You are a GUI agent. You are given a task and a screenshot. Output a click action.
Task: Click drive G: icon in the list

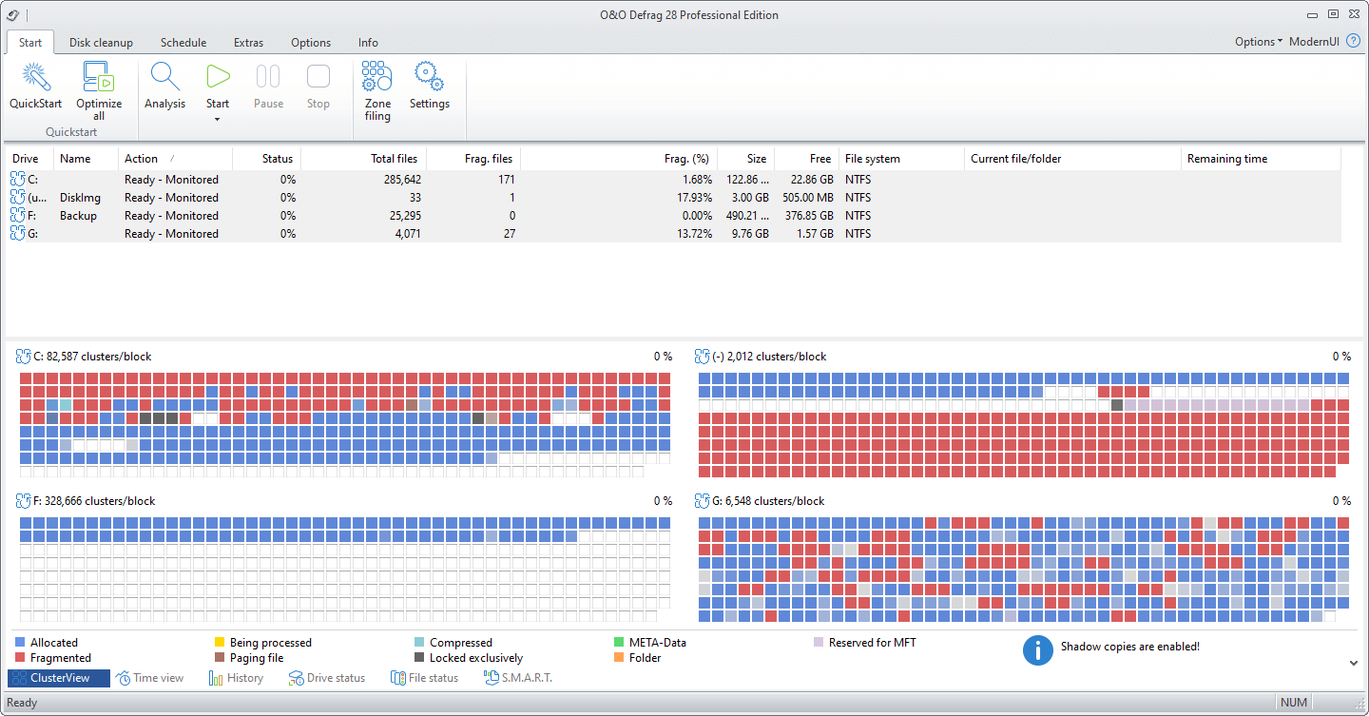coord(18,233)
